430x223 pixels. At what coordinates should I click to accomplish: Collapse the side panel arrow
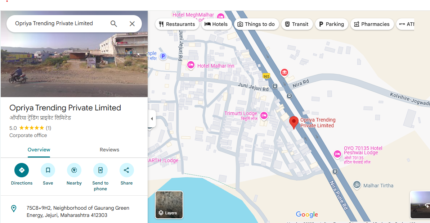(x=152, y=119)
